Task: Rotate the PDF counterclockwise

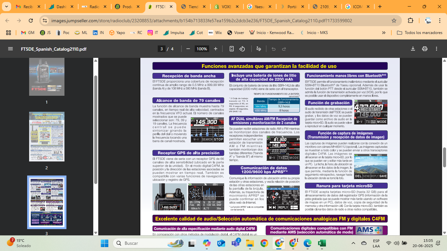Action: click(242, 49)
